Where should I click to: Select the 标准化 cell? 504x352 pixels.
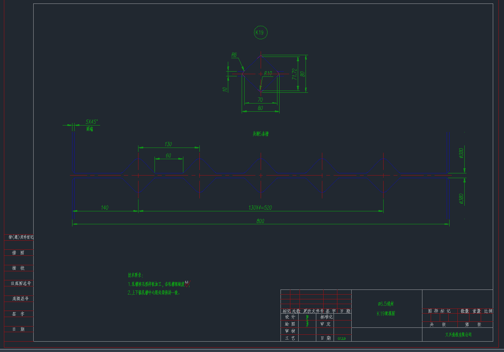(x=326, y=317)
